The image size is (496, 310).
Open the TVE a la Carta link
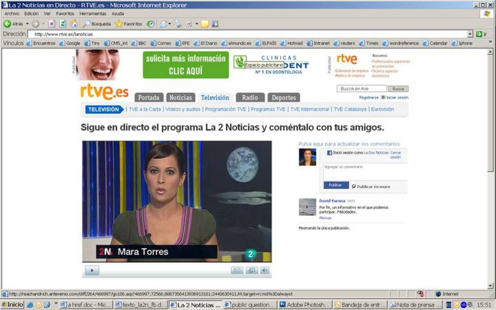tap(145, 109)
